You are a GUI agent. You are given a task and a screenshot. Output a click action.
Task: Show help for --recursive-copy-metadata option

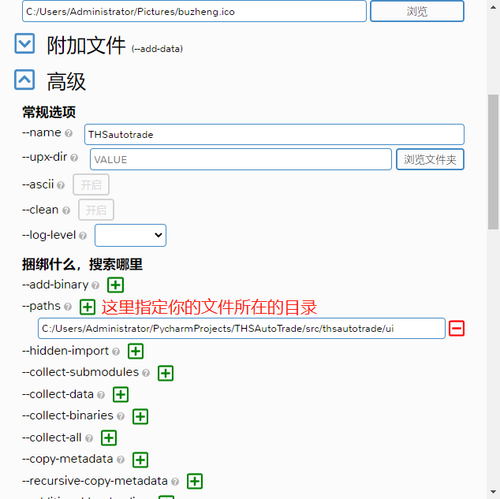tap(175, 482)
